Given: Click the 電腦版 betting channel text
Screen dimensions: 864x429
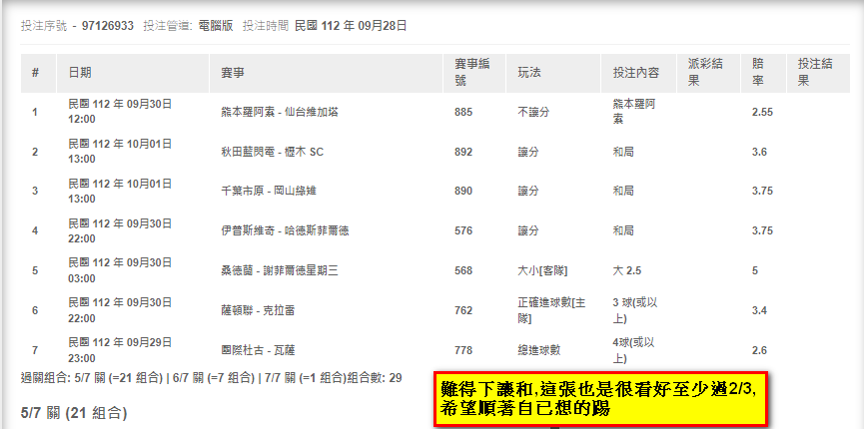Looking at the screenshot, I should pyautogui.click(x=214, y=25).
